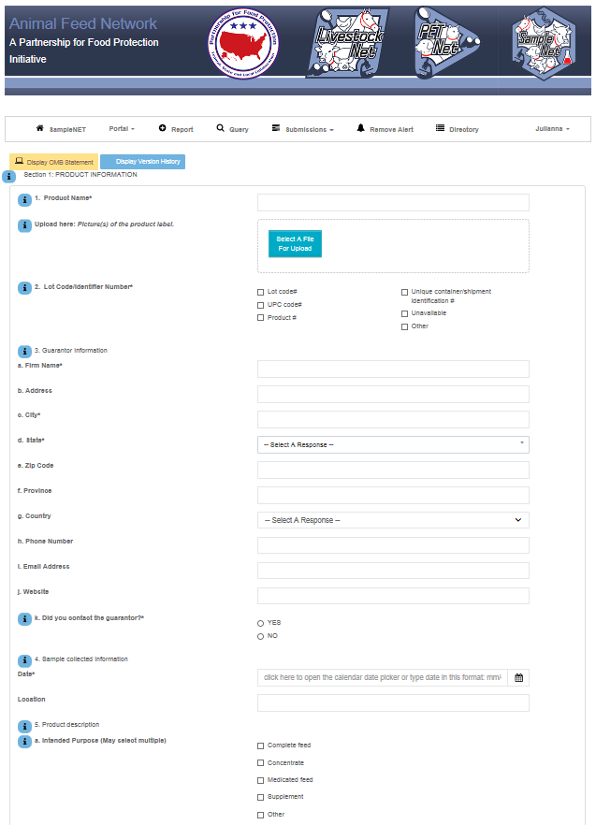Go to the Directory menu item
Screen dimensions: 596x825
(x=457, y=129)
